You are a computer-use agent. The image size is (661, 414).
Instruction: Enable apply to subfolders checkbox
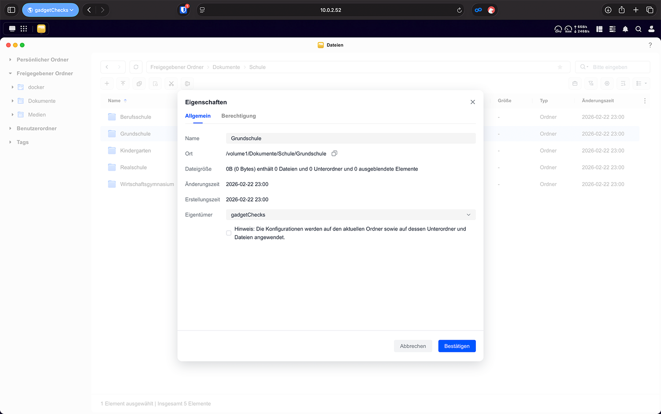point(229,233)
